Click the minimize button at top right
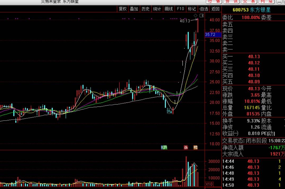285x189 pixels. tap(279, 2)
